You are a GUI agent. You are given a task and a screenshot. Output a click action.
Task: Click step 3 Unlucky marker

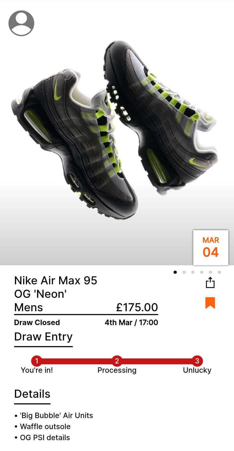tap(197, 361)
